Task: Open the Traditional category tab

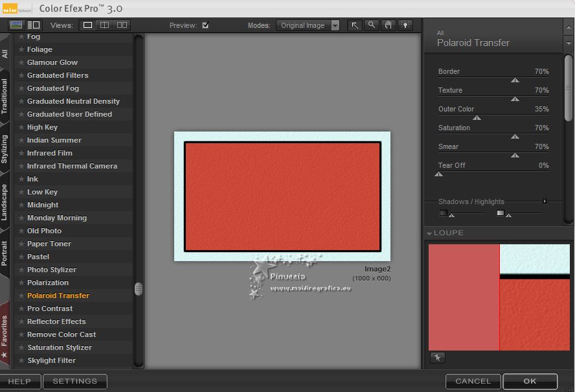Action: click(5, 96)
